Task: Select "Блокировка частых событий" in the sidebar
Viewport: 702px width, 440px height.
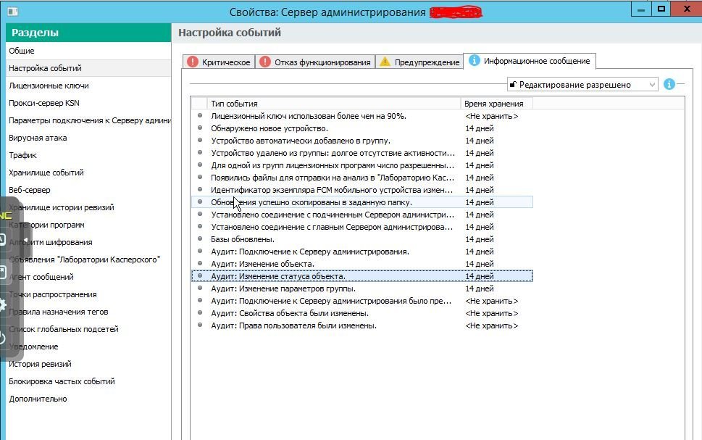Action: coord(62,381)
